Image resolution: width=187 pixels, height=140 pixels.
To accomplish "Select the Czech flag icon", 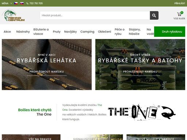I will 16,3.
